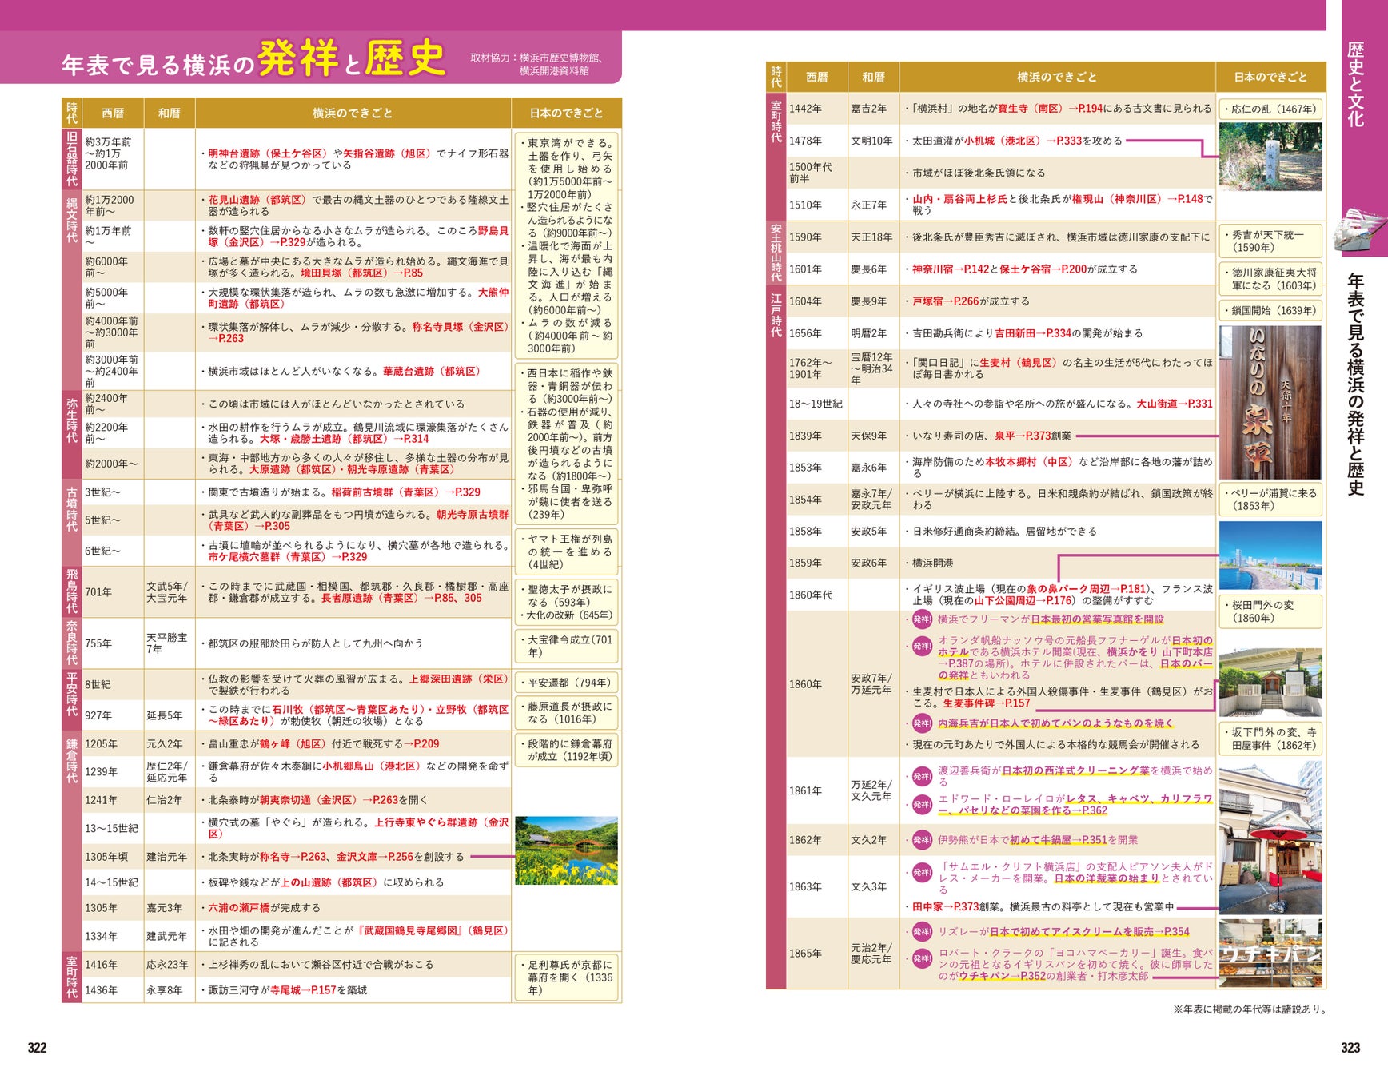Click the 鎖国開始（1639年） box
Image resolution: width=1388 pixels, height=1079 pixels.
tap(1270, 311)
